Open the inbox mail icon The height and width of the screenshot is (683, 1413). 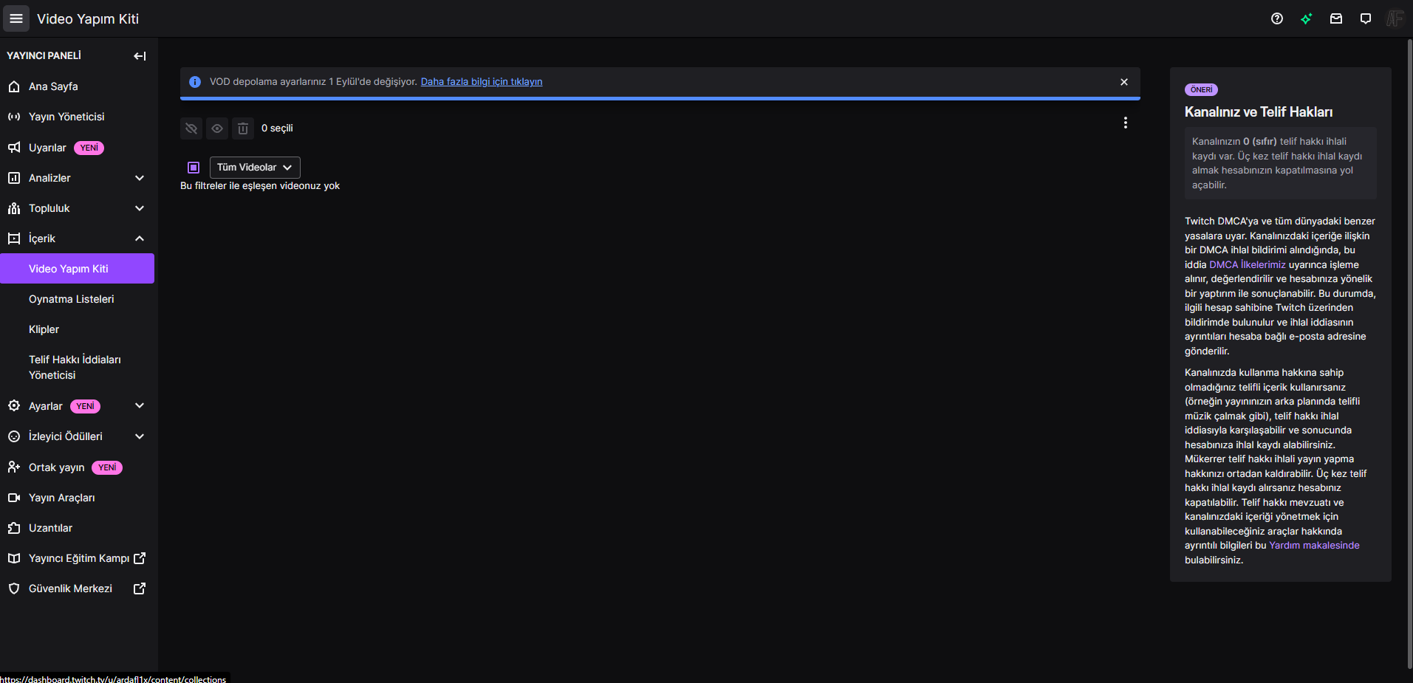click(1336, 18)
